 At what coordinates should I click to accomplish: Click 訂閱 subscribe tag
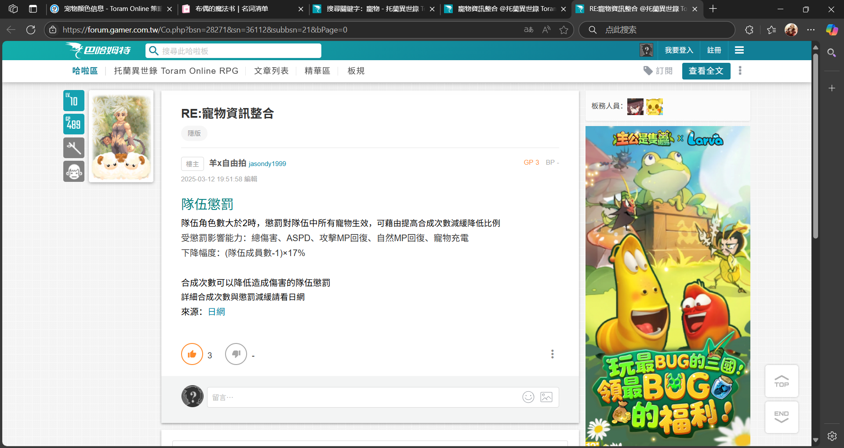tap(658, 71)
